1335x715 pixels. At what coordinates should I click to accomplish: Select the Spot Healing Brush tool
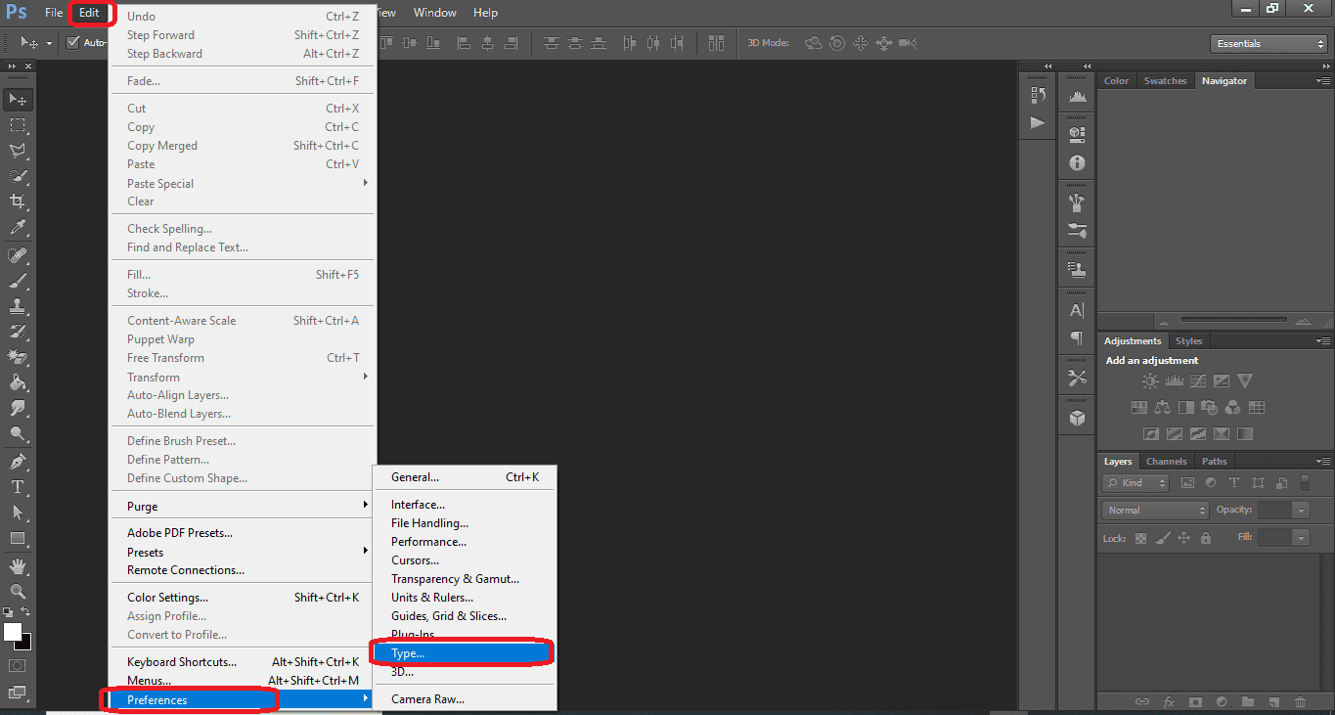[x=18, y=255]
